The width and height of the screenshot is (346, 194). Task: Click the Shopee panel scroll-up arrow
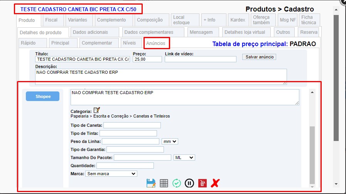(x=312, y=92)
